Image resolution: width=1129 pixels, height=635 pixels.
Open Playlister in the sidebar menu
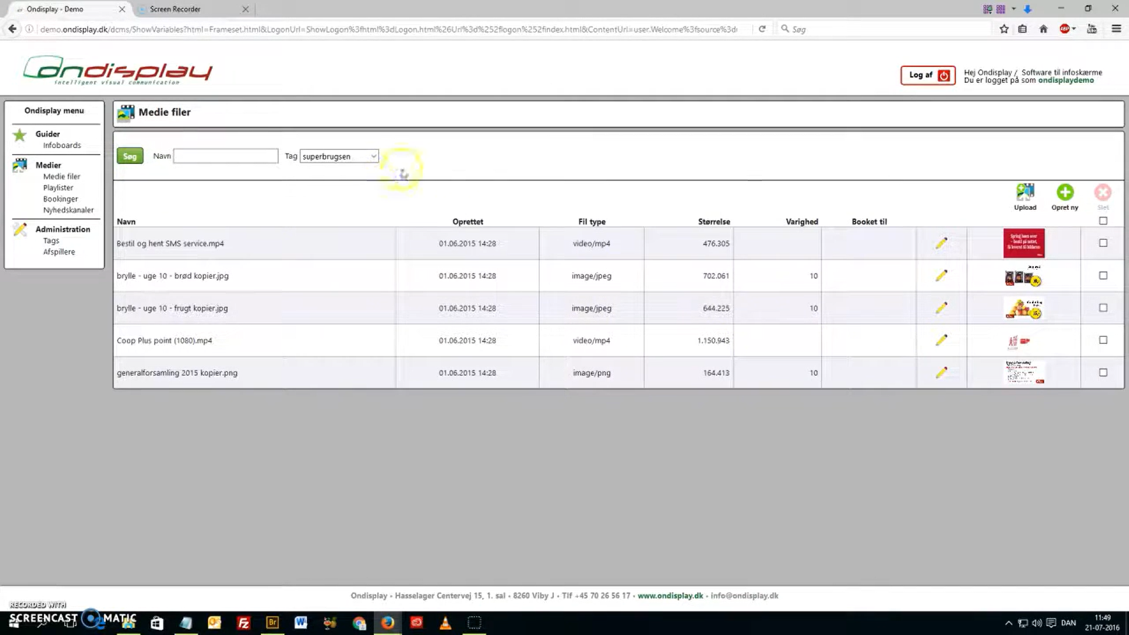(x=58, y=188)
